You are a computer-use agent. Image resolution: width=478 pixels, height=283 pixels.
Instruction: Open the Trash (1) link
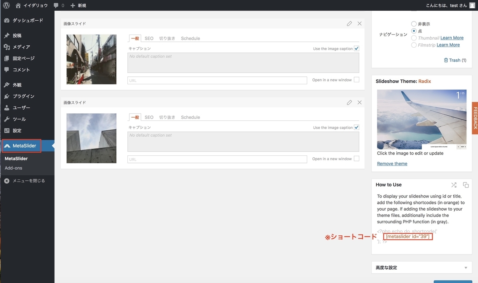(455, 60)
